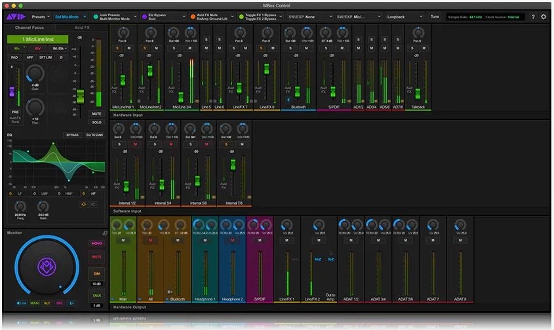Toggle DIM in Monitor section
The width and height of the screenshot is (554, 330).
[96, 274]
